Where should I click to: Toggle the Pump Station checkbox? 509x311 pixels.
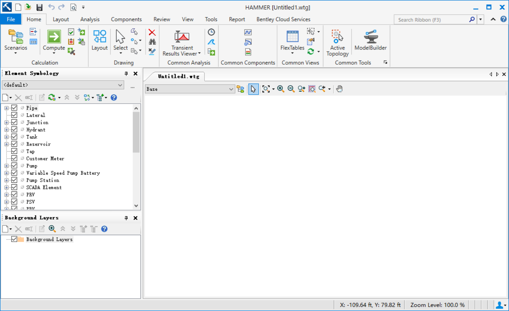click(14, 180)
